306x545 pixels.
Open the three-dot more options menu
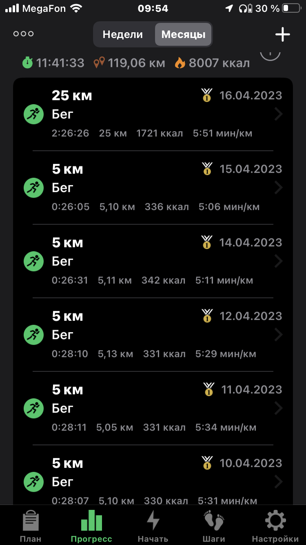pos(23,34)
